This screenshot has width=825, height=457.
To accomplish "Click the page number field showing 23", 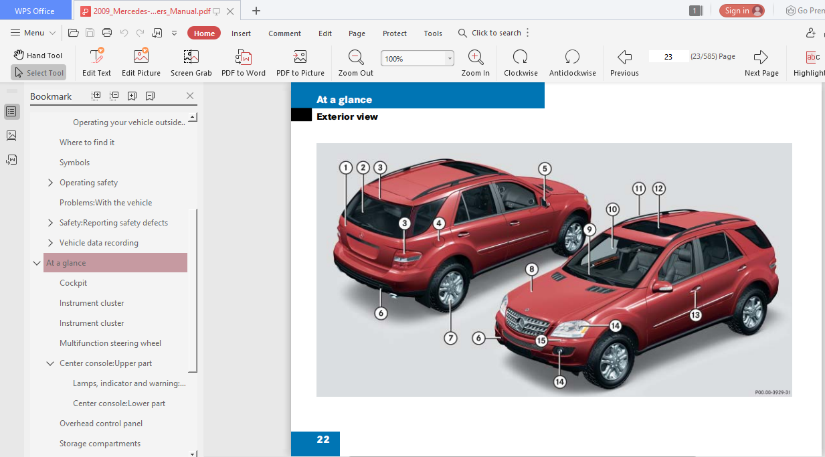I will (x=668, y=57).
